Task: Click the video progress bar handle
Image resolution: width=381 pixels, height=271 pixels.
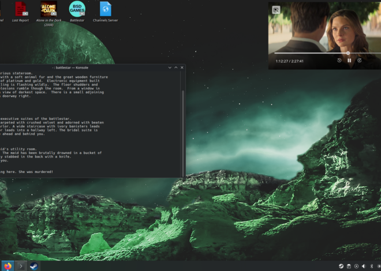Action: 348,53
